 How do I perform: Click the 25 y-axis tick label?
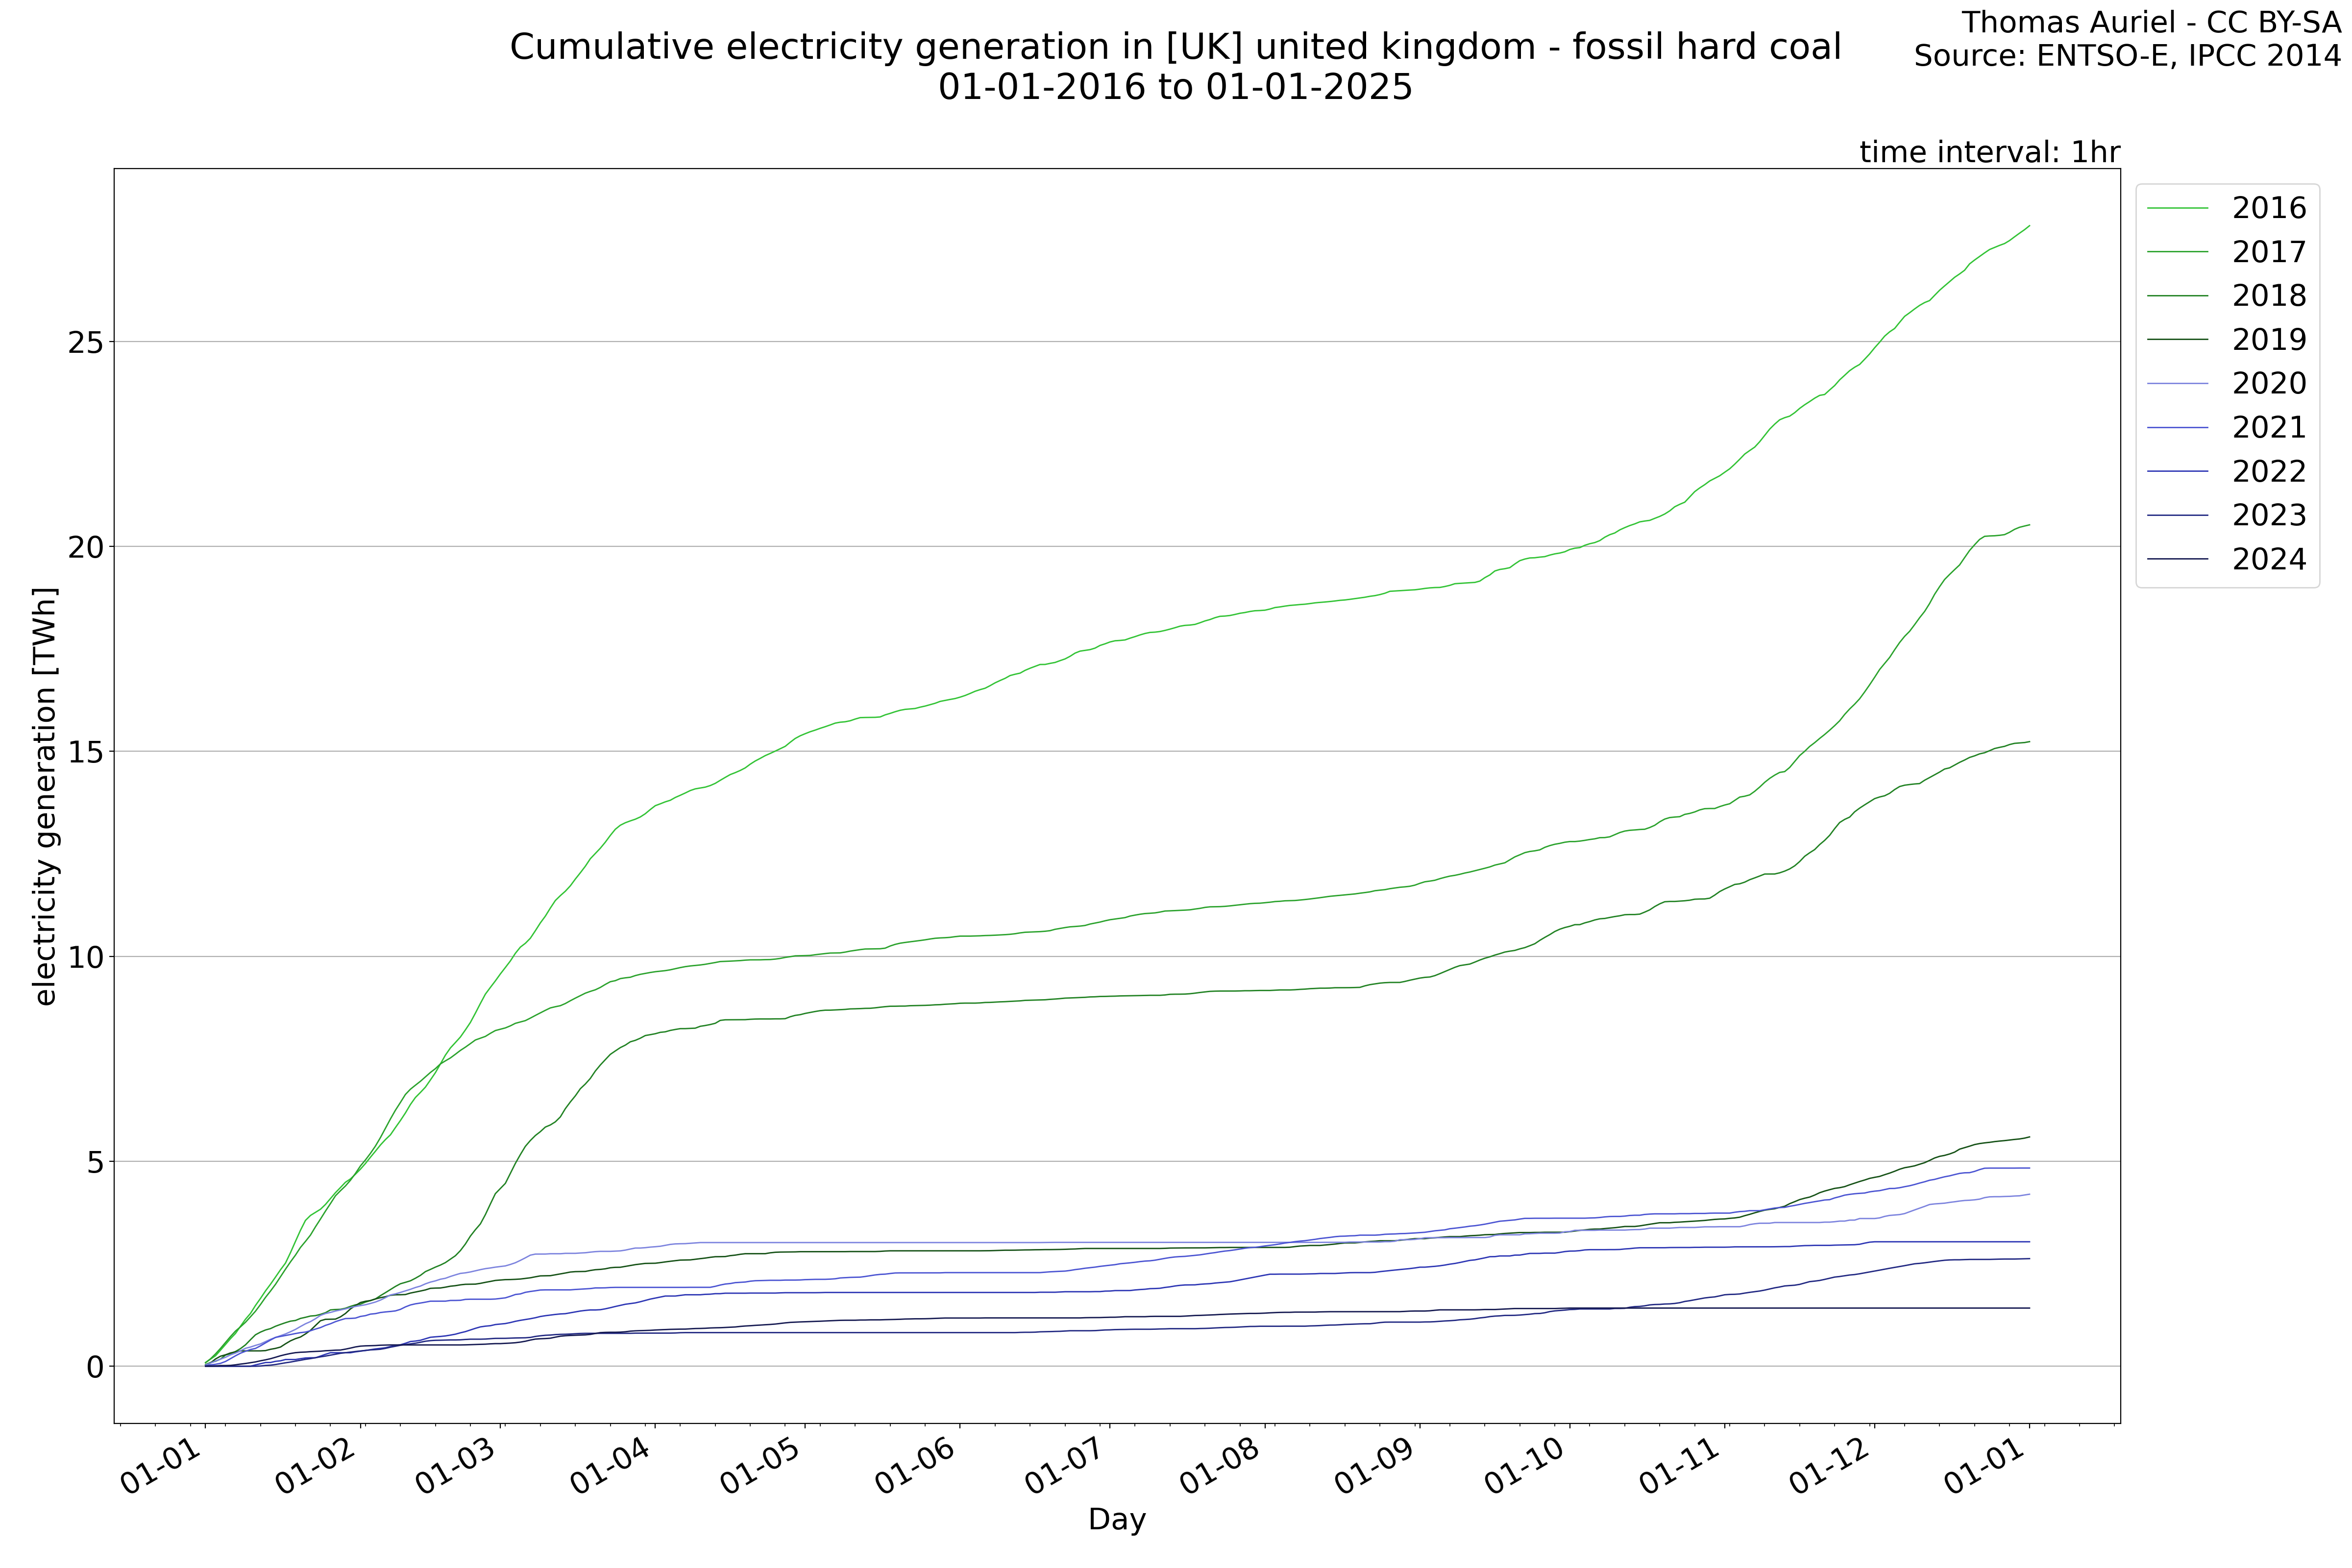[86, 343]
